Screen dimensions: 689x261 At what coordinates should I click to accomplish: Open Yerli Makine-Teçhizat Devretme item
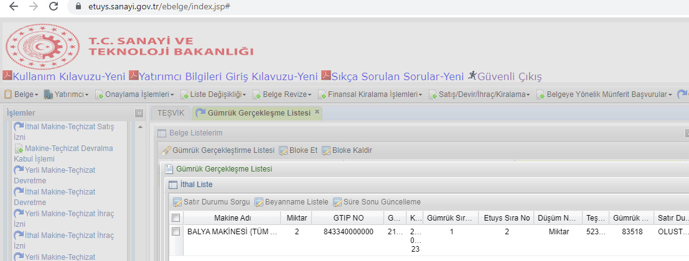pos(55,175)
